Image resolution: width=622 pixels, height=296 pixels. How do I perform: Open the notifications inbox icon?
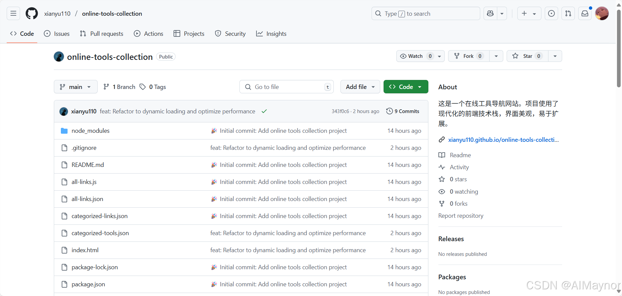[585, 13]
